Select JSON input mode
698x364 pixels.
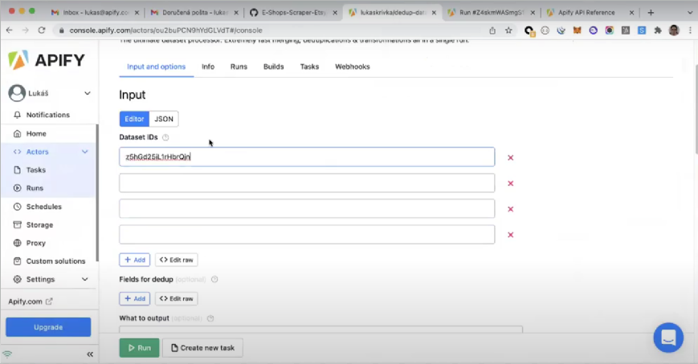coord(164,119)
